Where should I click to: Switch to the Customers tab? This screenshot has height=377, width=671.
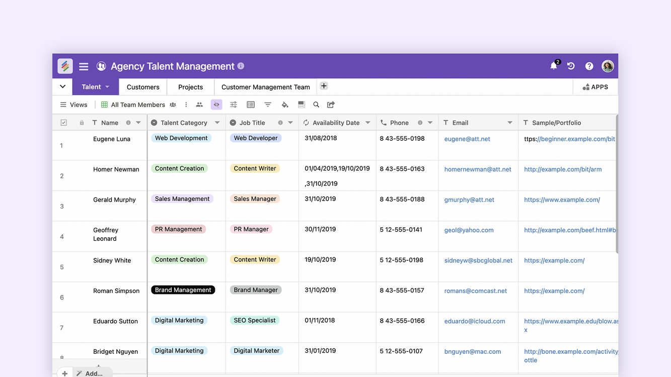[143, 87]
